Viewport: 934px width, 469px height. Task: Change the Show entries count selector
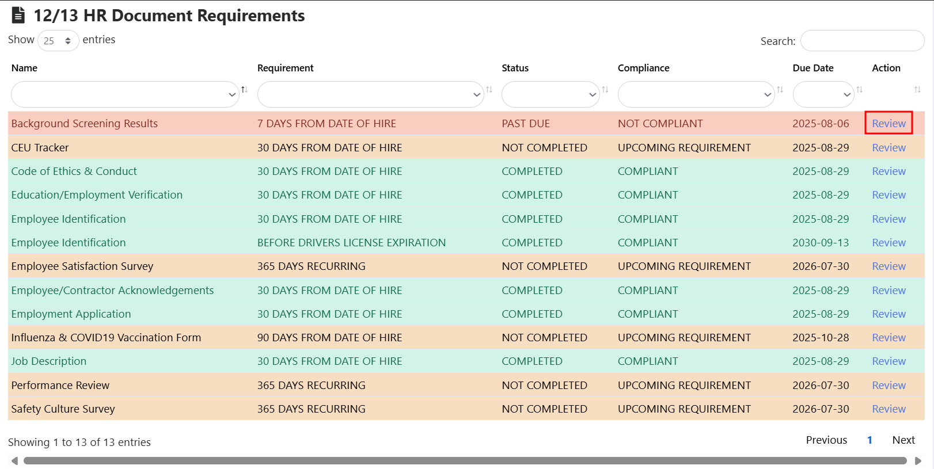coord(58,41)
